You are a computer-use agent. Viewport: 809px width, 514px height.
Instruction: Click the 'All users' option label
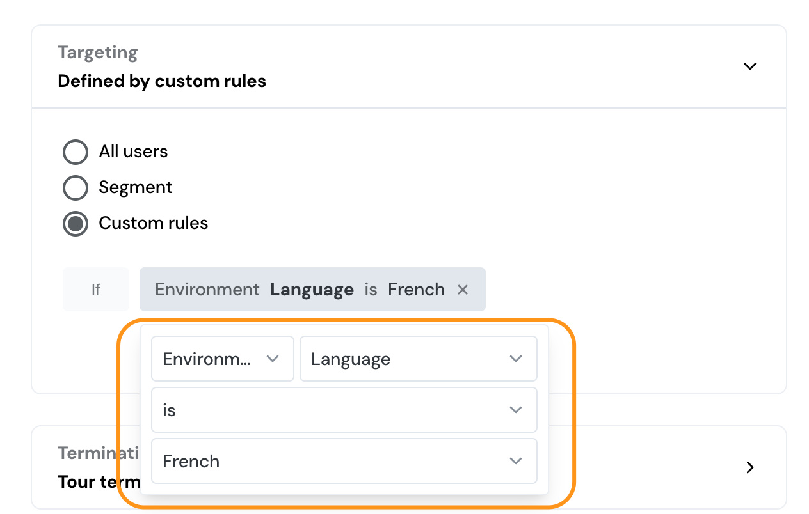pos(133,152)
